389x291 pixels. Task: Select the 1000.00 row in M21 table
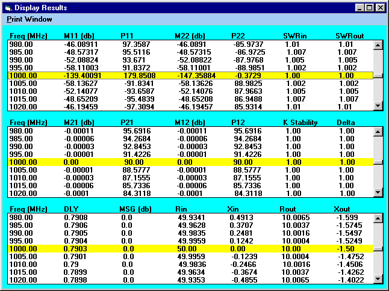coord(190,162)
